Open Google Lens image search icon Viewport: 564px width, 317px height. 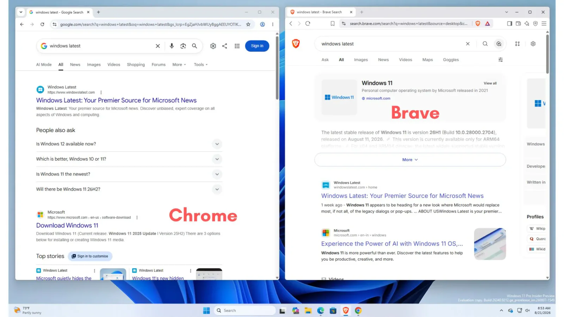click(x=183, y=46)
